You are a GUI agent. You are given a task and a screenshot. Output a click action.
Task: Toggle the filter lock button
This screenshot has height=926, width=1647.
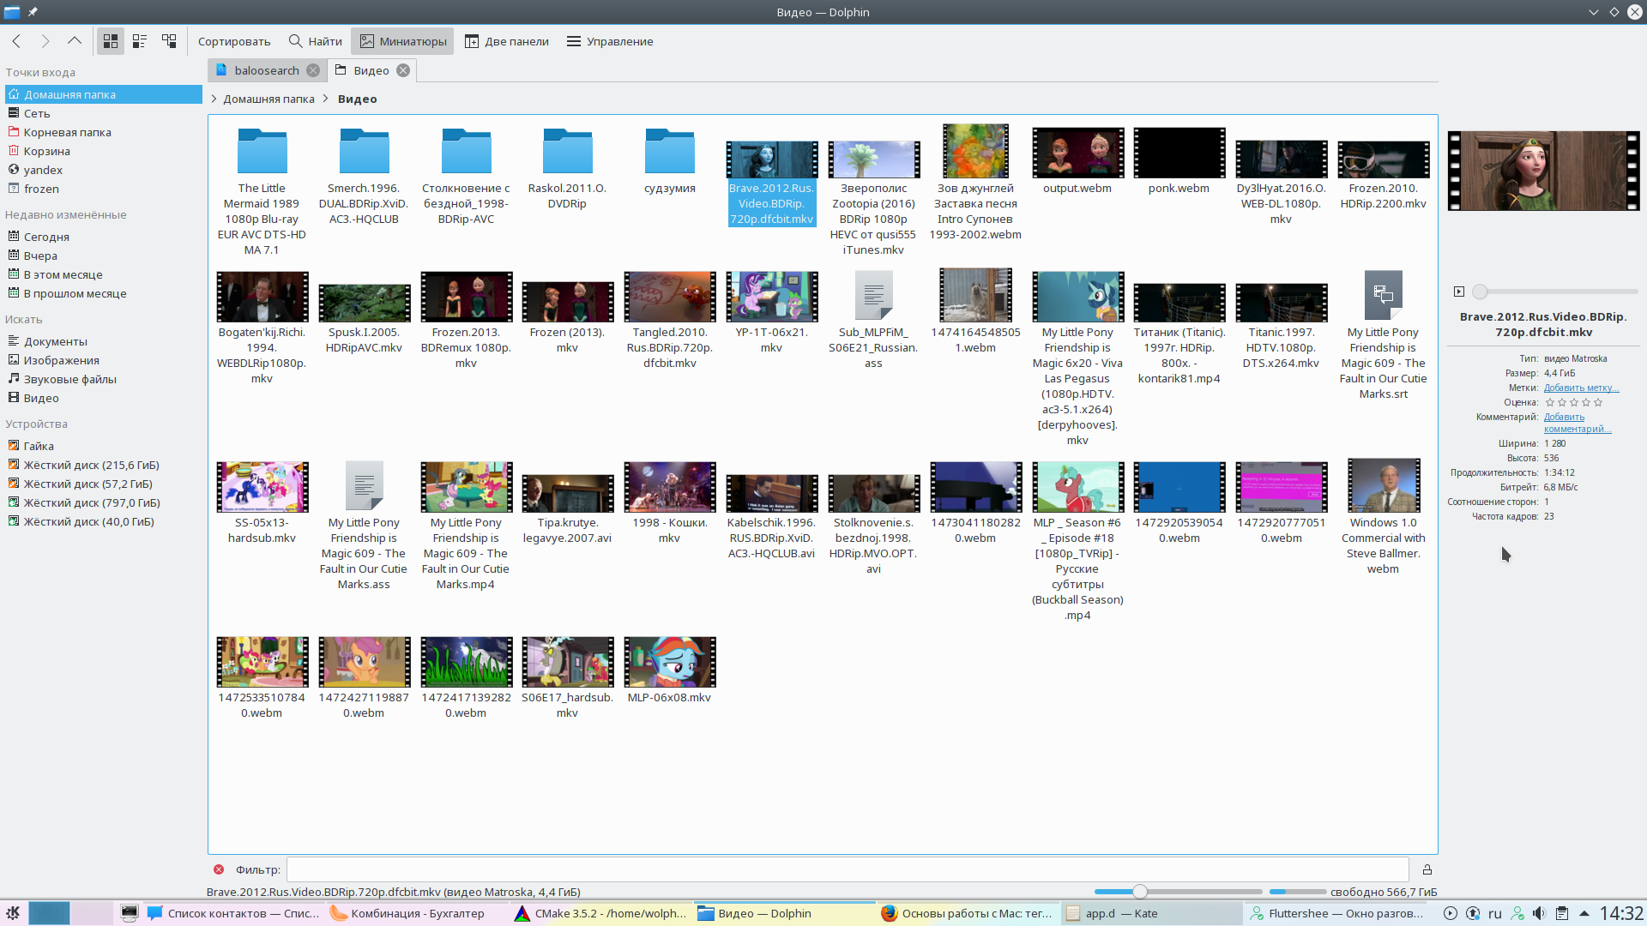point(1427,869)
